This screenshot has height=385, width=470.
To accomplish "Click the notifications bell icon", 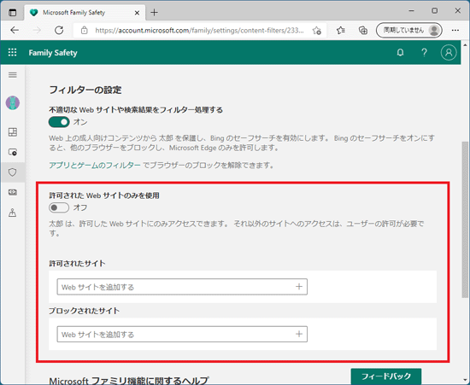I will click(400, 53).
